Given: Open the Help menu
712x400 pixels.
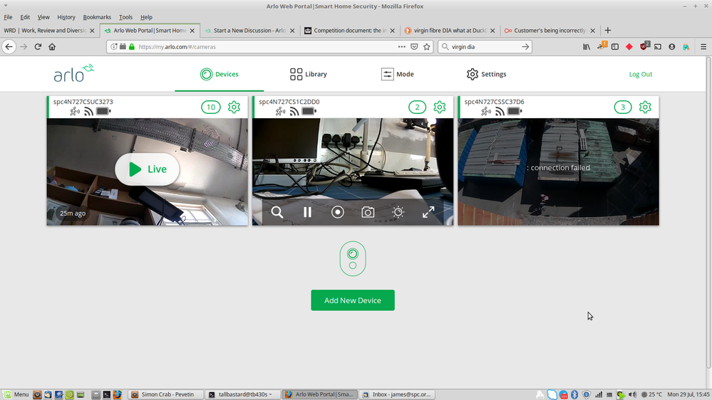Looking at the screenshot, I should [x=146, y=17].
